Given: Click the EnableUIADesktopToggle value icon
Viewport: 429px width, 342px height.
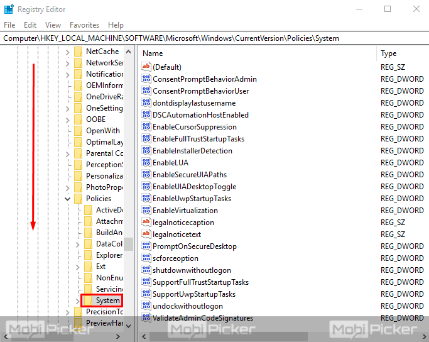Looking at the screenshot, I should (146, 187).
